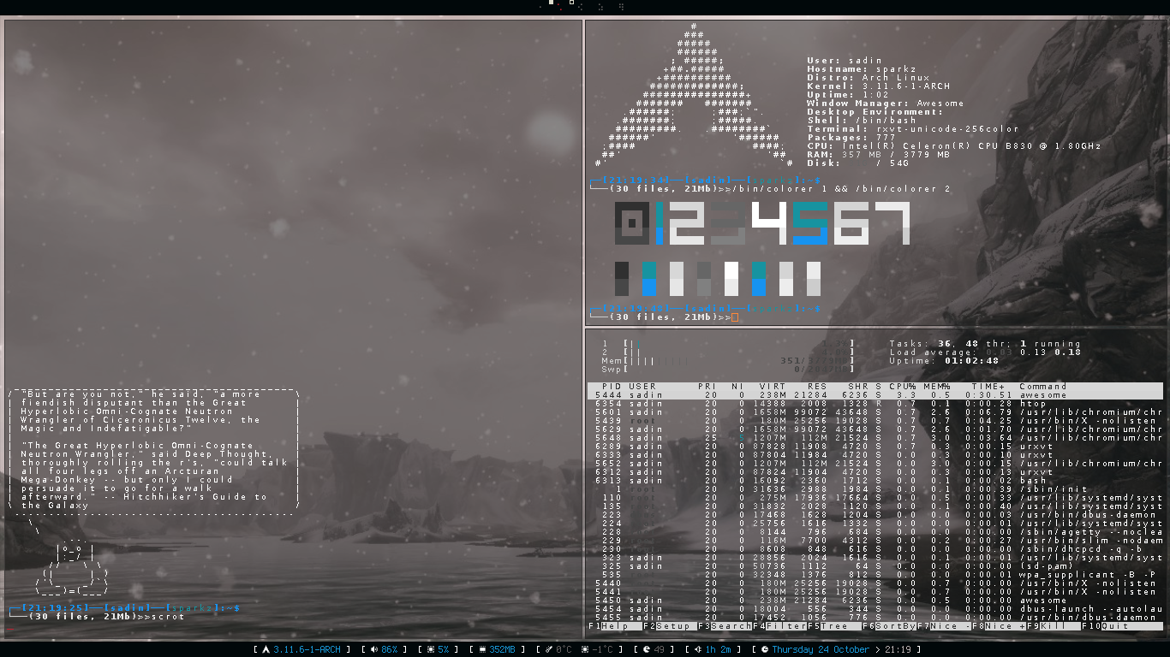1170x657 pixels.
Task: Sort htop by the PID column header
Action: [x=612, y=386]
